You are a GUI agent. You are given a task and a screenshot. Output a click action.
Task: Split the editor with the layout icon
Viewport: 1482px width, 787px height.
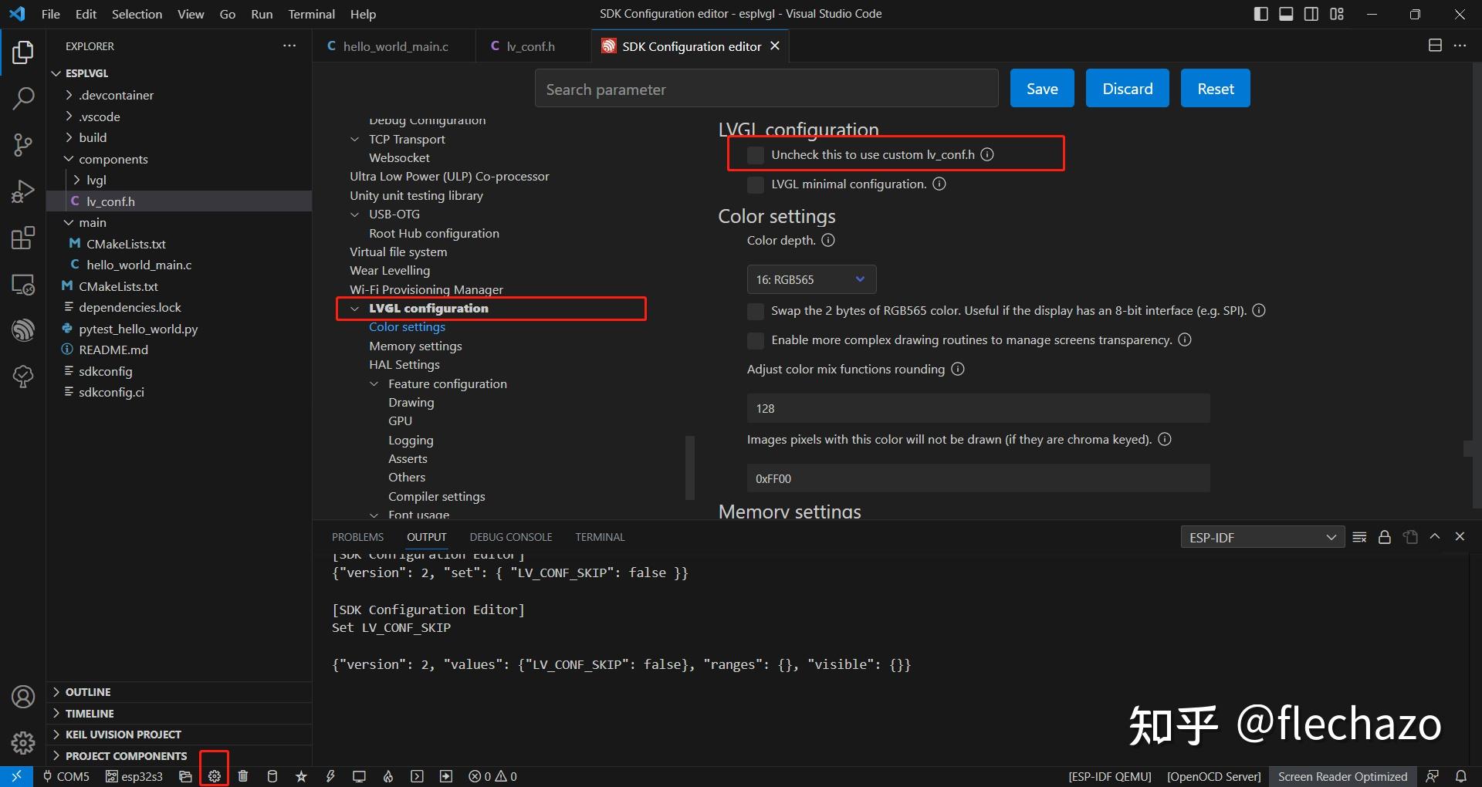[1435, 46]
